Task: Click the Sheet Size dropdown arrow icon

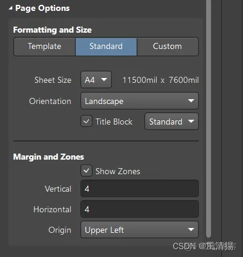Action: [104, 80]
